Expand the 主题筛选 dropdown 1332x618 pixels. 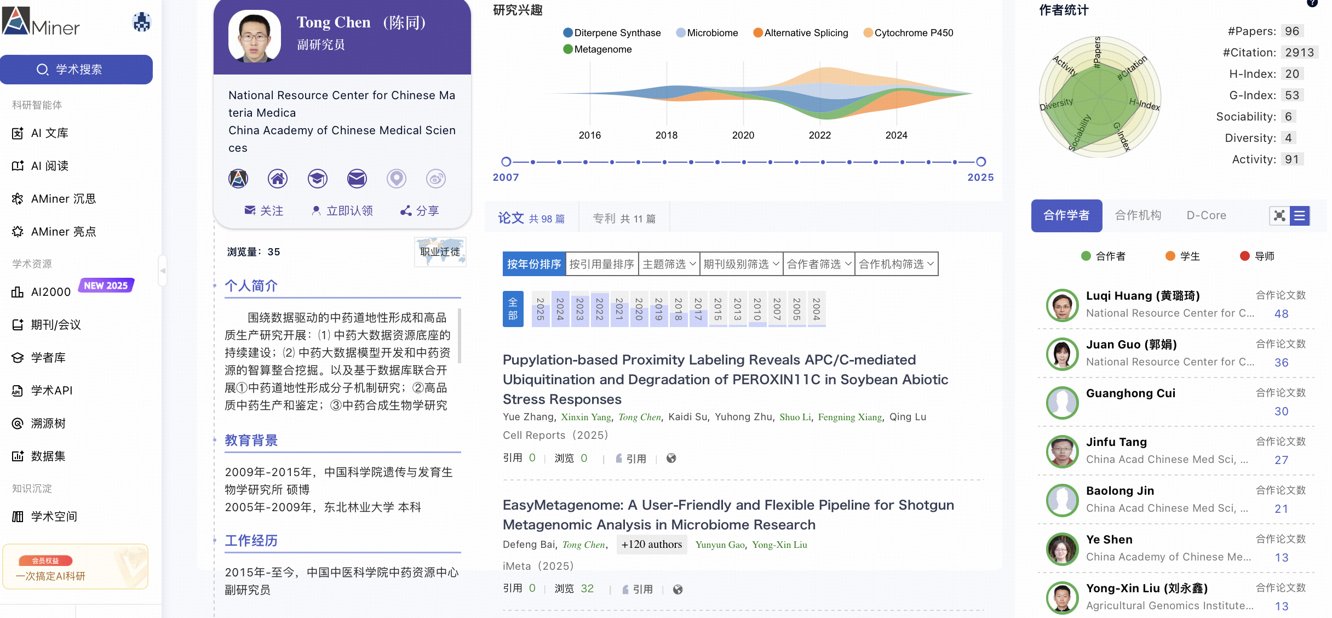tap(669, 264)
